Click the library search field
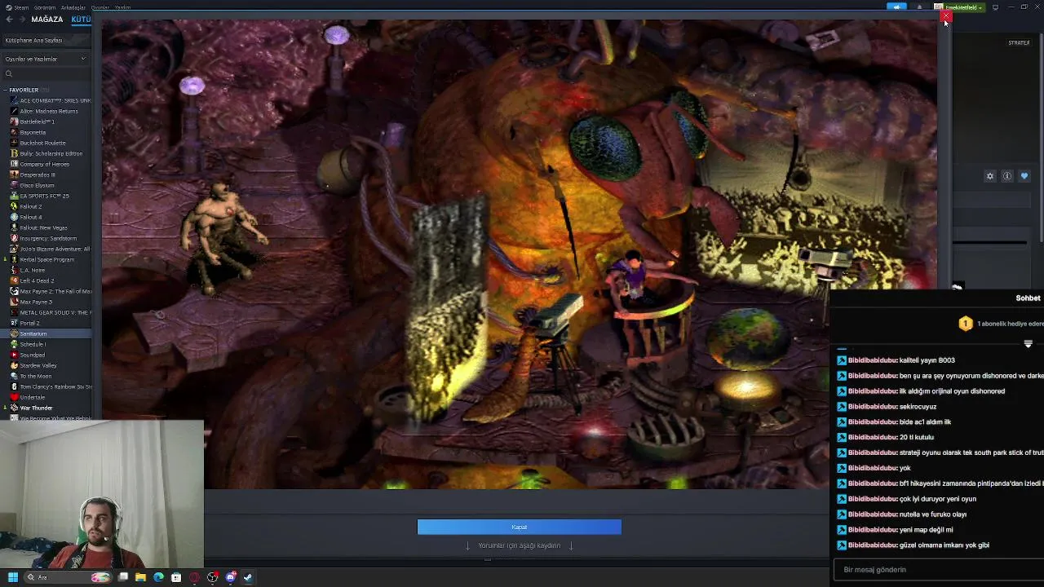This screenshot has width=1044, height=587. (47, 73)
